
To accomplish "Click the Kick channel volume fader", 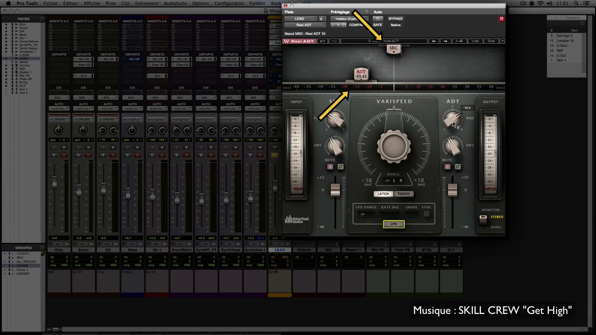I will (x=54, y=181).
